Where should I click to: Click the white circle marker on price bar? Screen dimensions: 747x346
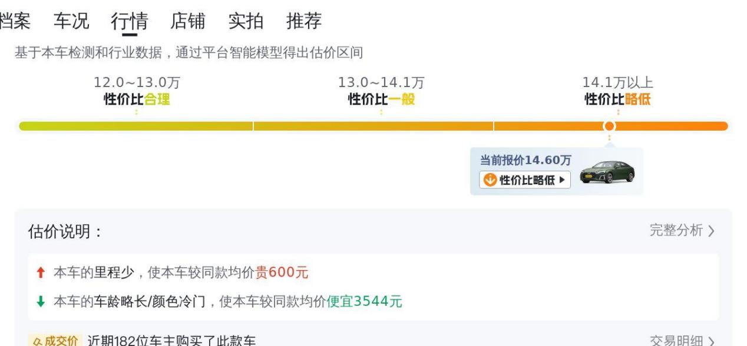[610, 126]
